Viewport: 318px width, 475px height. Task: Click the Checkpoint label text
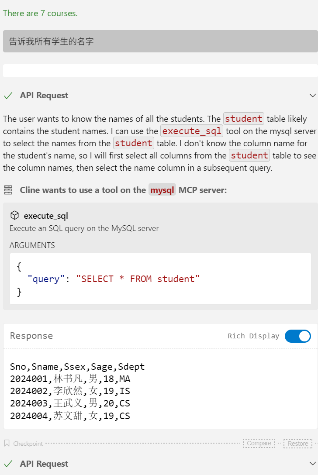click(28, 444)
